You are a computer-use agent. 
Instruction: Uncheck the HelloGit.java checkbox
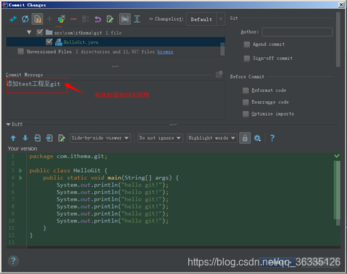49,42
